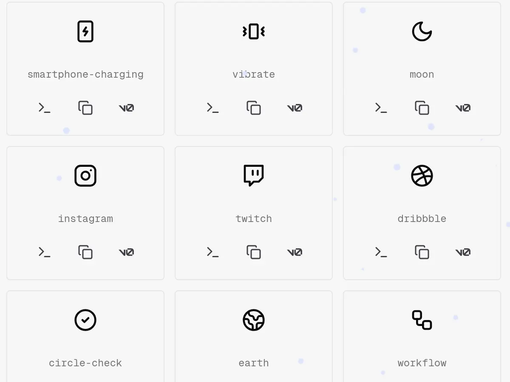
Task: Open twitch icon in v0
Action: pyautogui.click(x=295, y=252)
